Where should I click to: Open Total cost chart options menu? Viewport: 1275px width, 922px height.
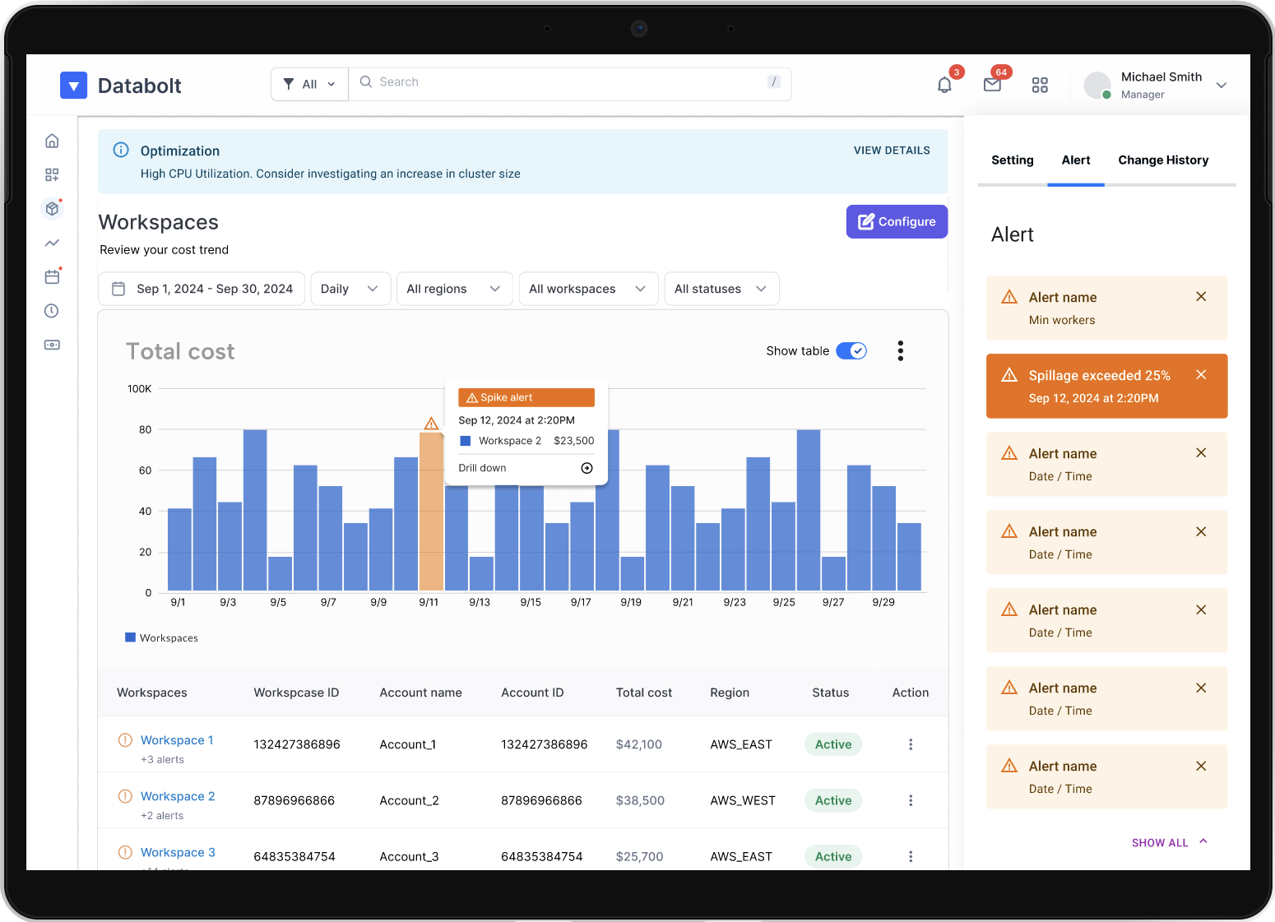coord(901,351)
